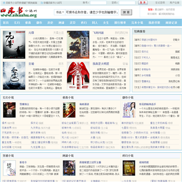Open 仙府道途 title link

84,104
